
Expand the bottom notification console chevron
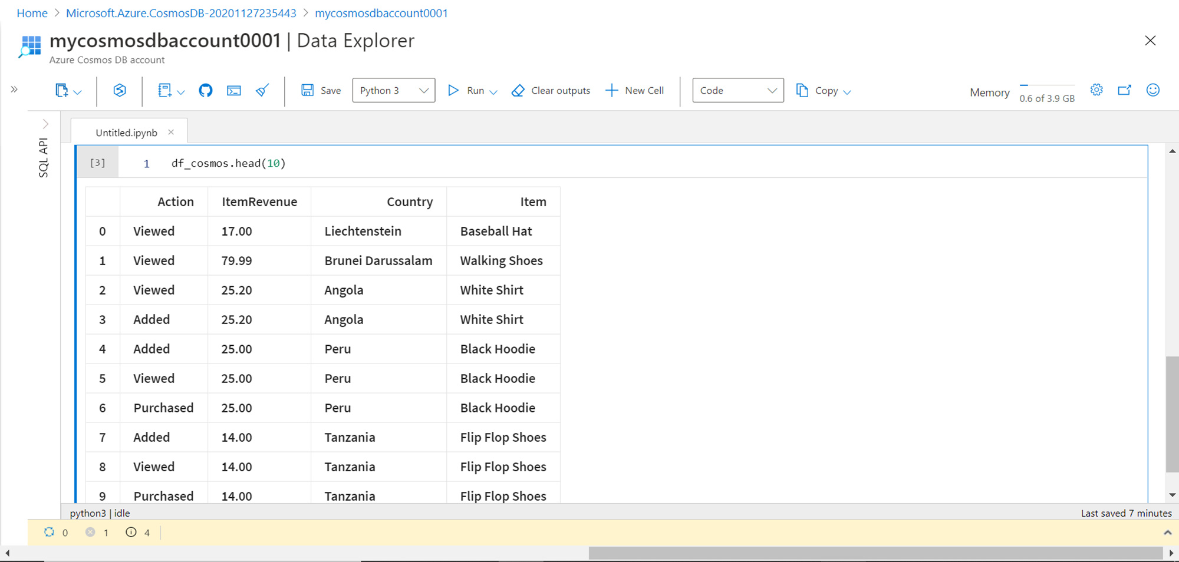point(1167,533)
